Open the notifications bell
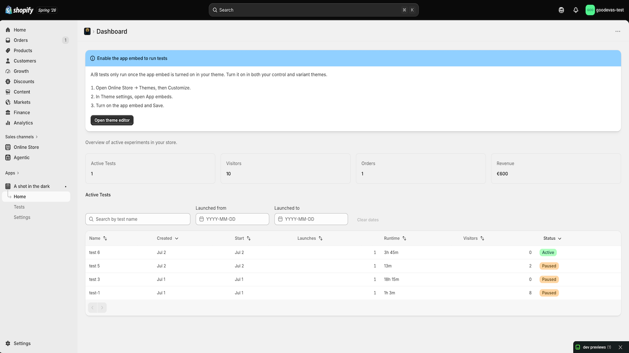This screenshot has height=353, width=629. pos(576,10)
